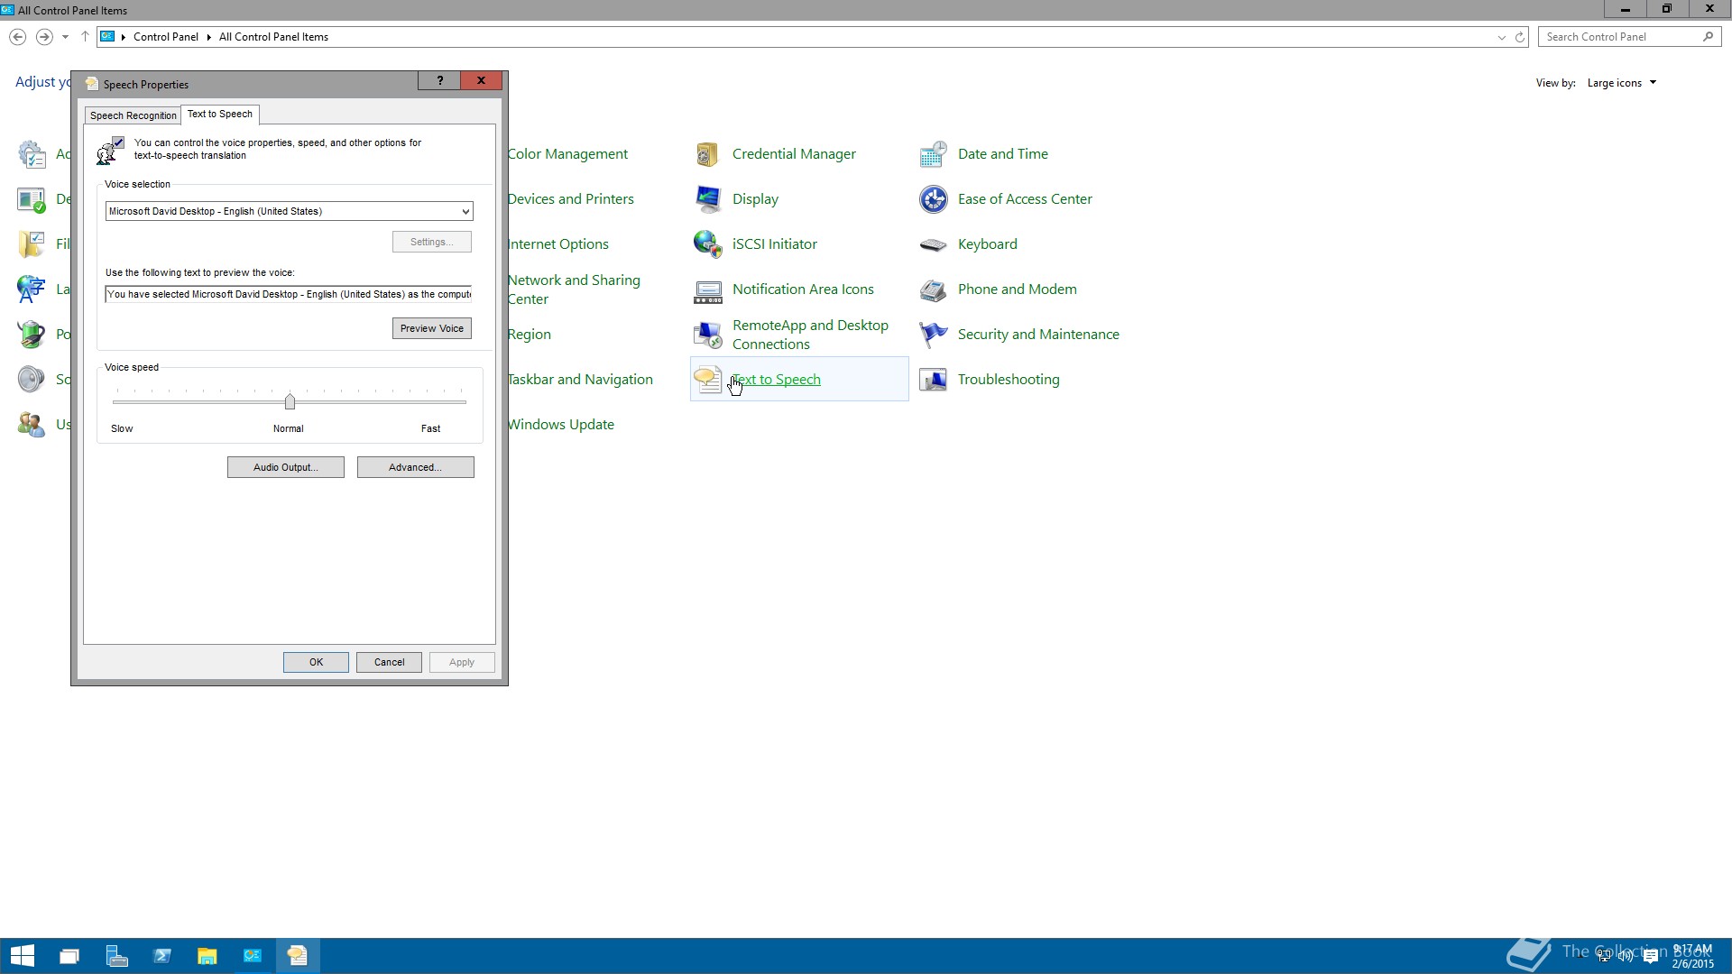Click in the preview voice text field
The width and height of the screenshot is (1732, 974).
click(x=289, y=294)
